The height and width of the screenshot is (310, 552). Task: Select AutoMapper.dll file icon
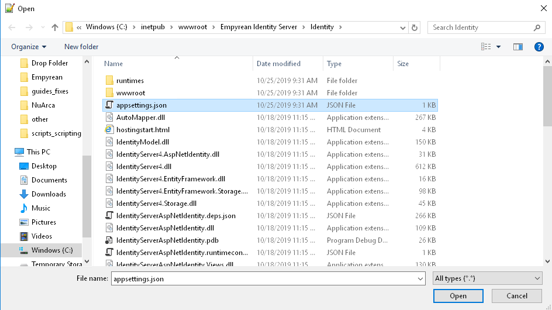click(x=109, y=118)
